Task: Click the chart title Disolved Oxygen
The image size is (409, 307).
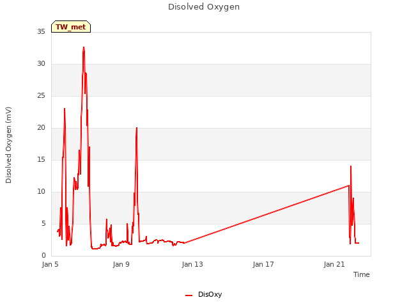Action: (x=204, y=7)
